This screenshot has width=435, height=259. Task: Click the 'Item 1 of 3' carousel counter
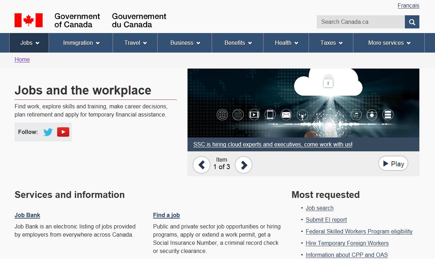222,163
